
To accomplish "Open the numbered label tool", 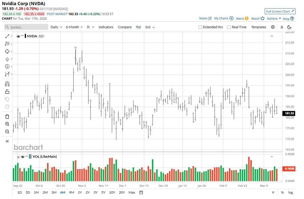I will click(x=7, y=67).
